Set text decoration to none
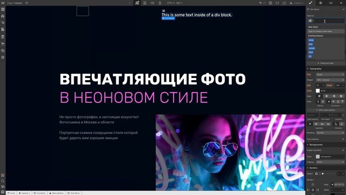346x195 pixels. click(329, 101)
